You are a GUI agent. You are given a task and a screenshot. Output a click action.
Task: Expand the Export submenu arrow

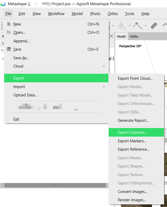[104, 78]
